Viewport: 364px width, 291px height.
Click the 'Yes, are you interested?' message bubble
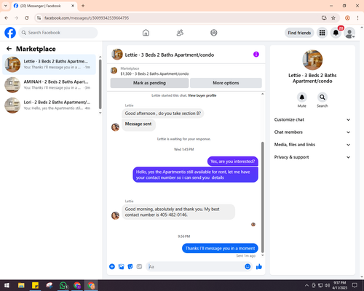(x=233, y=162)
